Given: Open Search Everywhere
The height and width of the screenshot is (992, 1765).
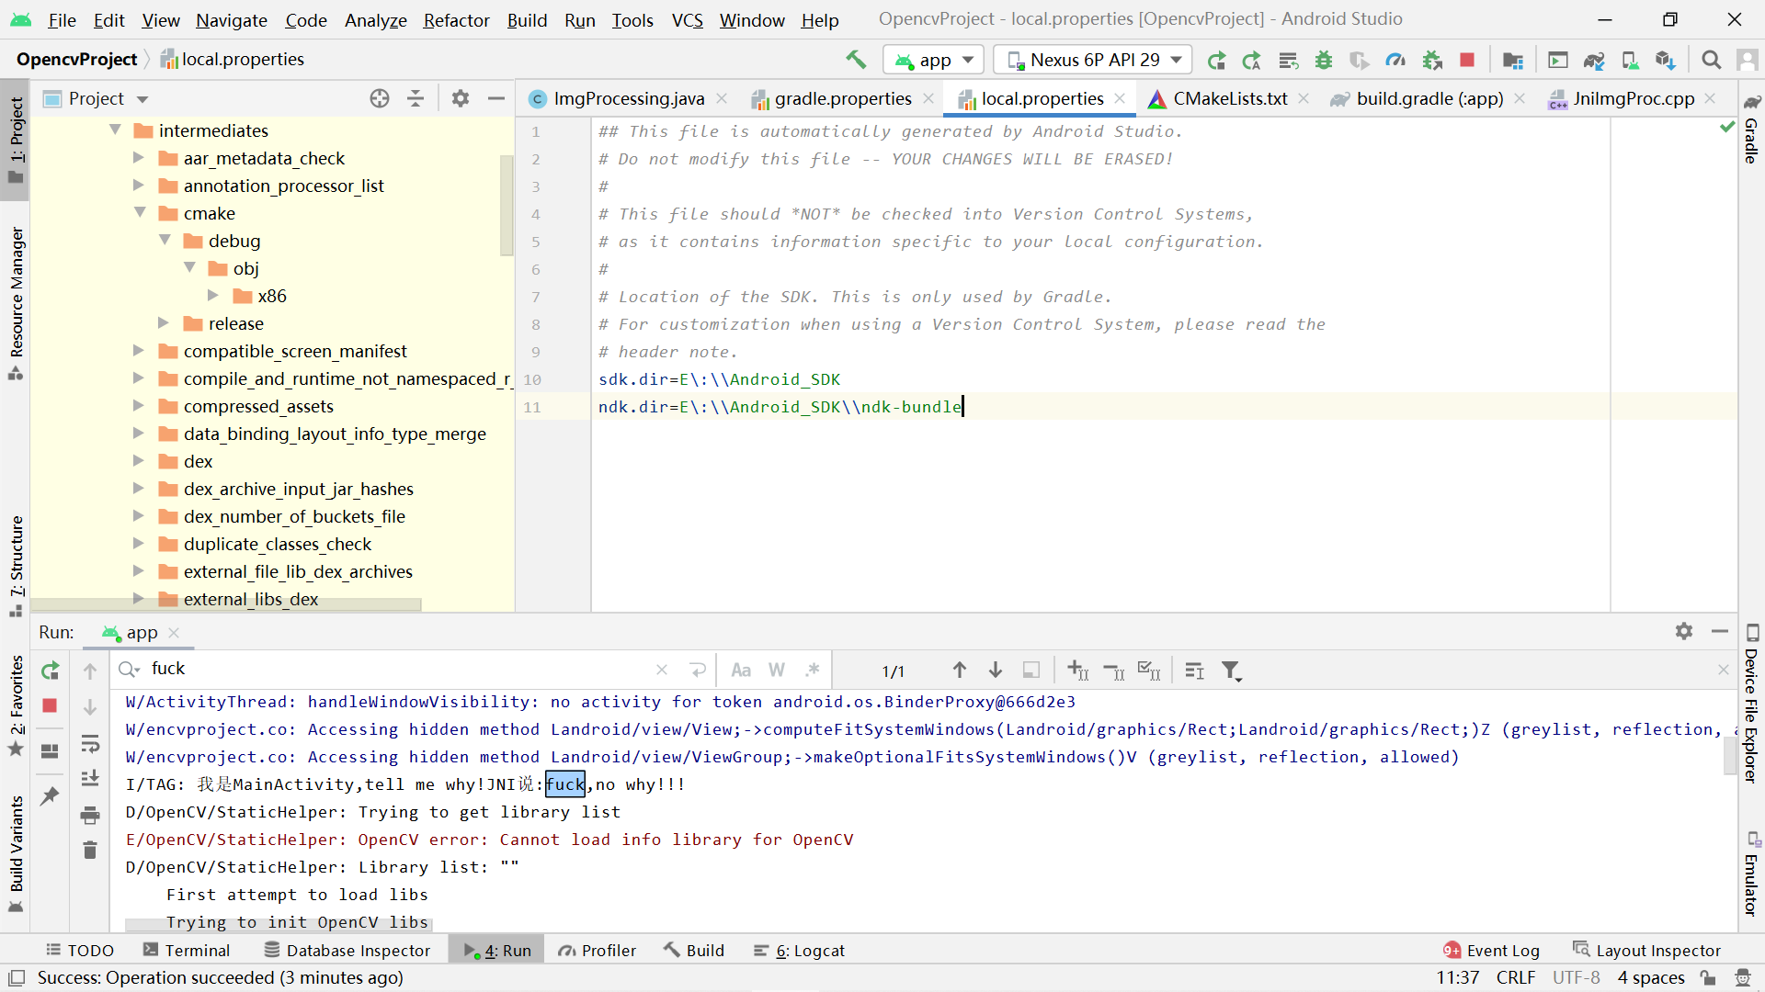Looking at the screenshot, I should click(x=1712, y=60).
